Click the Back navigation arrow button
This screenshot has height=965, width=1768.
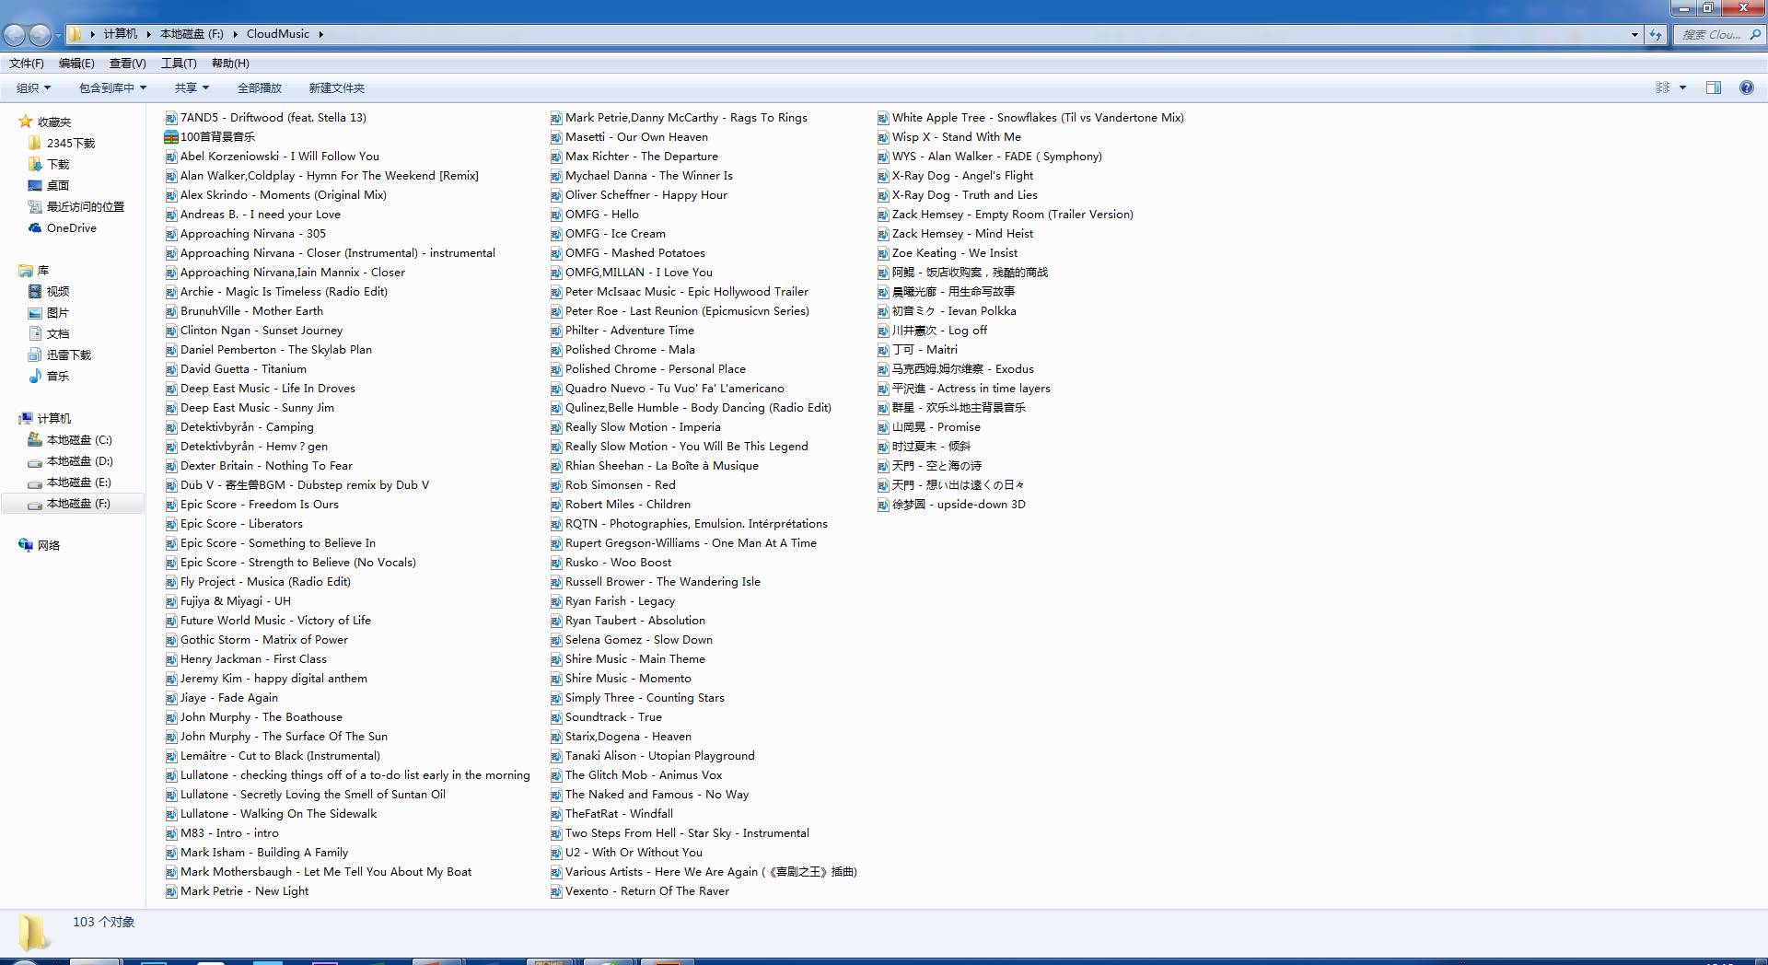pos(15,35)
